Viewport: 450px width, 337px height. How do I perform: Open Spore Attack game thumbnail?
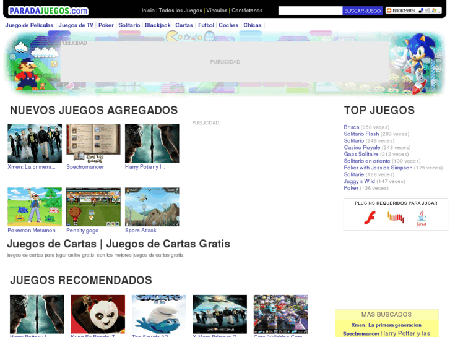[152, 207]
